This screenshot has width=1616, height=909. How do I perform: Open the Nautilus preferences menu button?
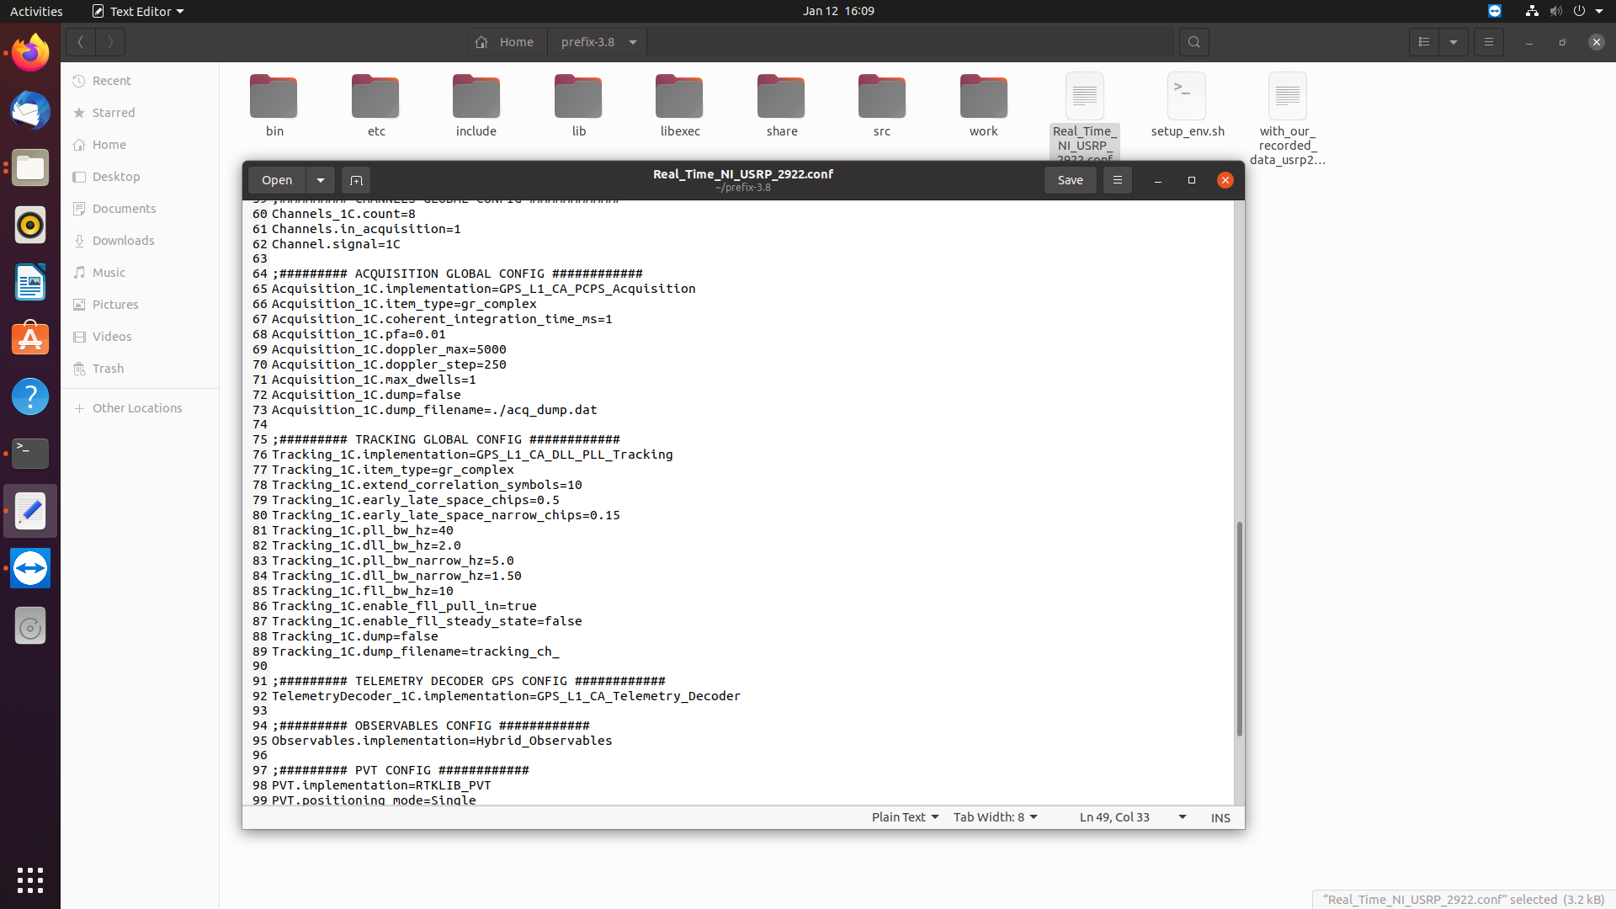point(1488,41)
